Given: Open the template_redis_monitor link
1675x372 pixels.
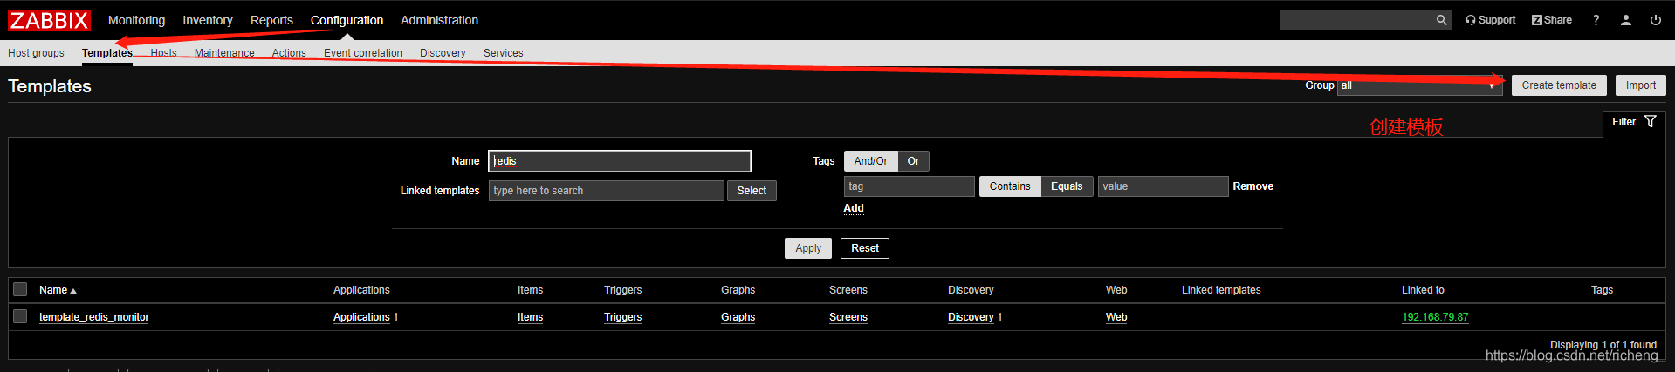Looking at the screenshot, I should tap(94, 317).
